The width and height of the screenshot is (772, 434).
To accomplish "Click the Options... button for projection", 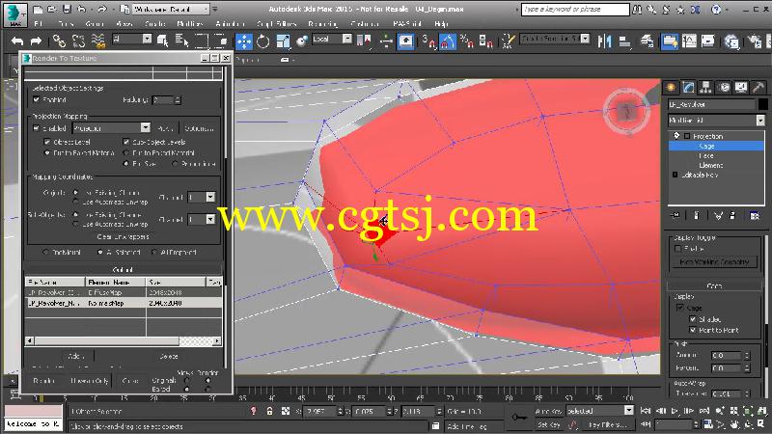I will tap(200, 128).
